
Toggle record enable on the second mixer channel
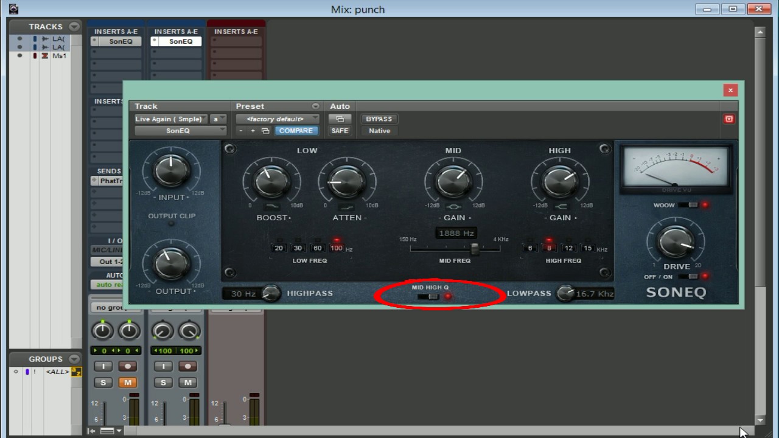[187, 366]
